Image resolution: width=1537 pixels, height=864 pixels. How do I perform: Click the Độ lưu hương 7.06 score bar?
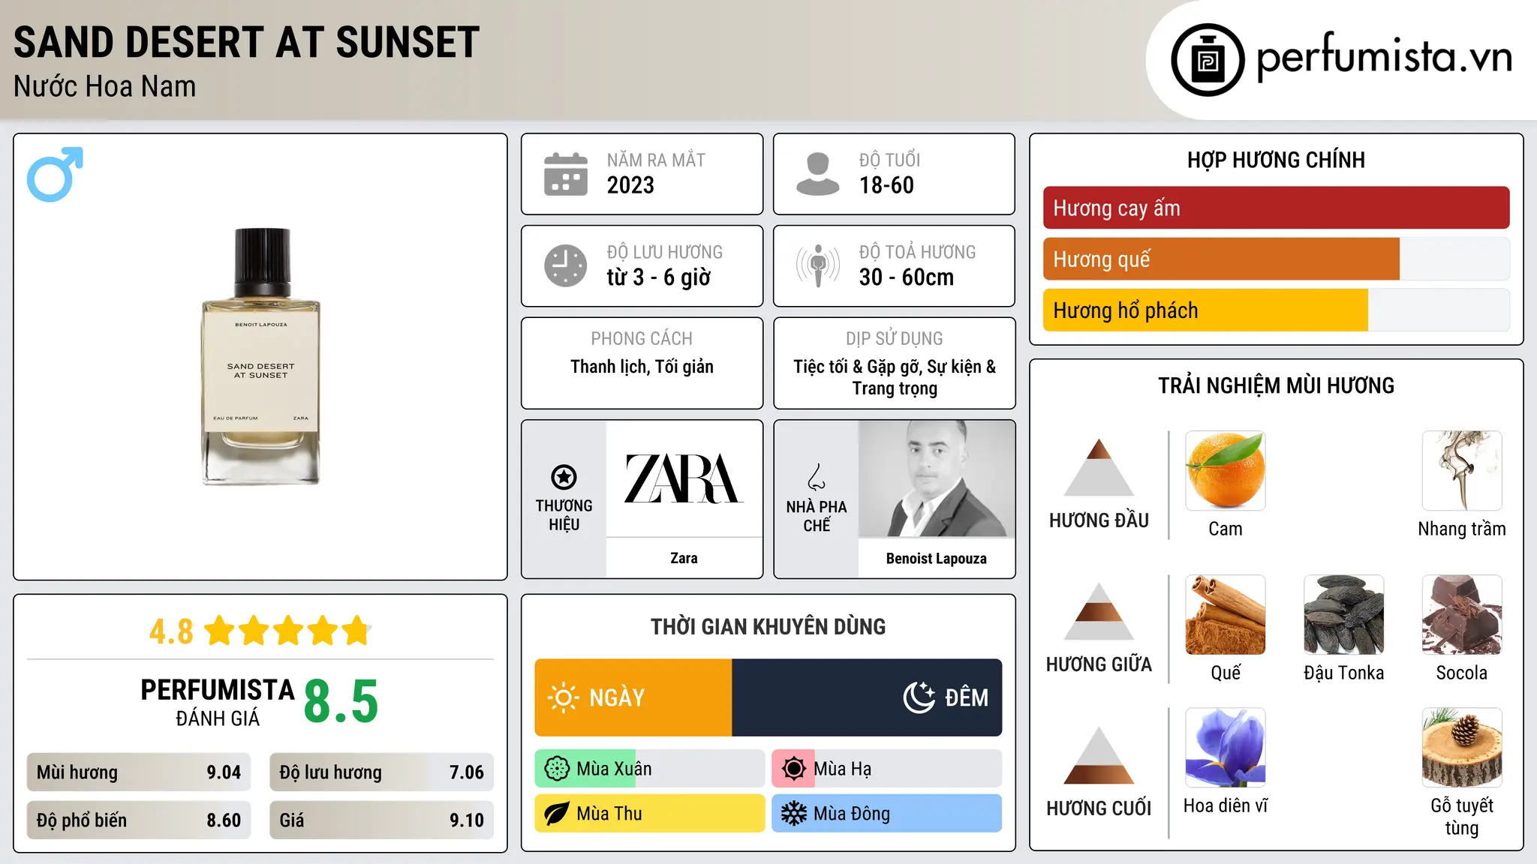point(381,772)
